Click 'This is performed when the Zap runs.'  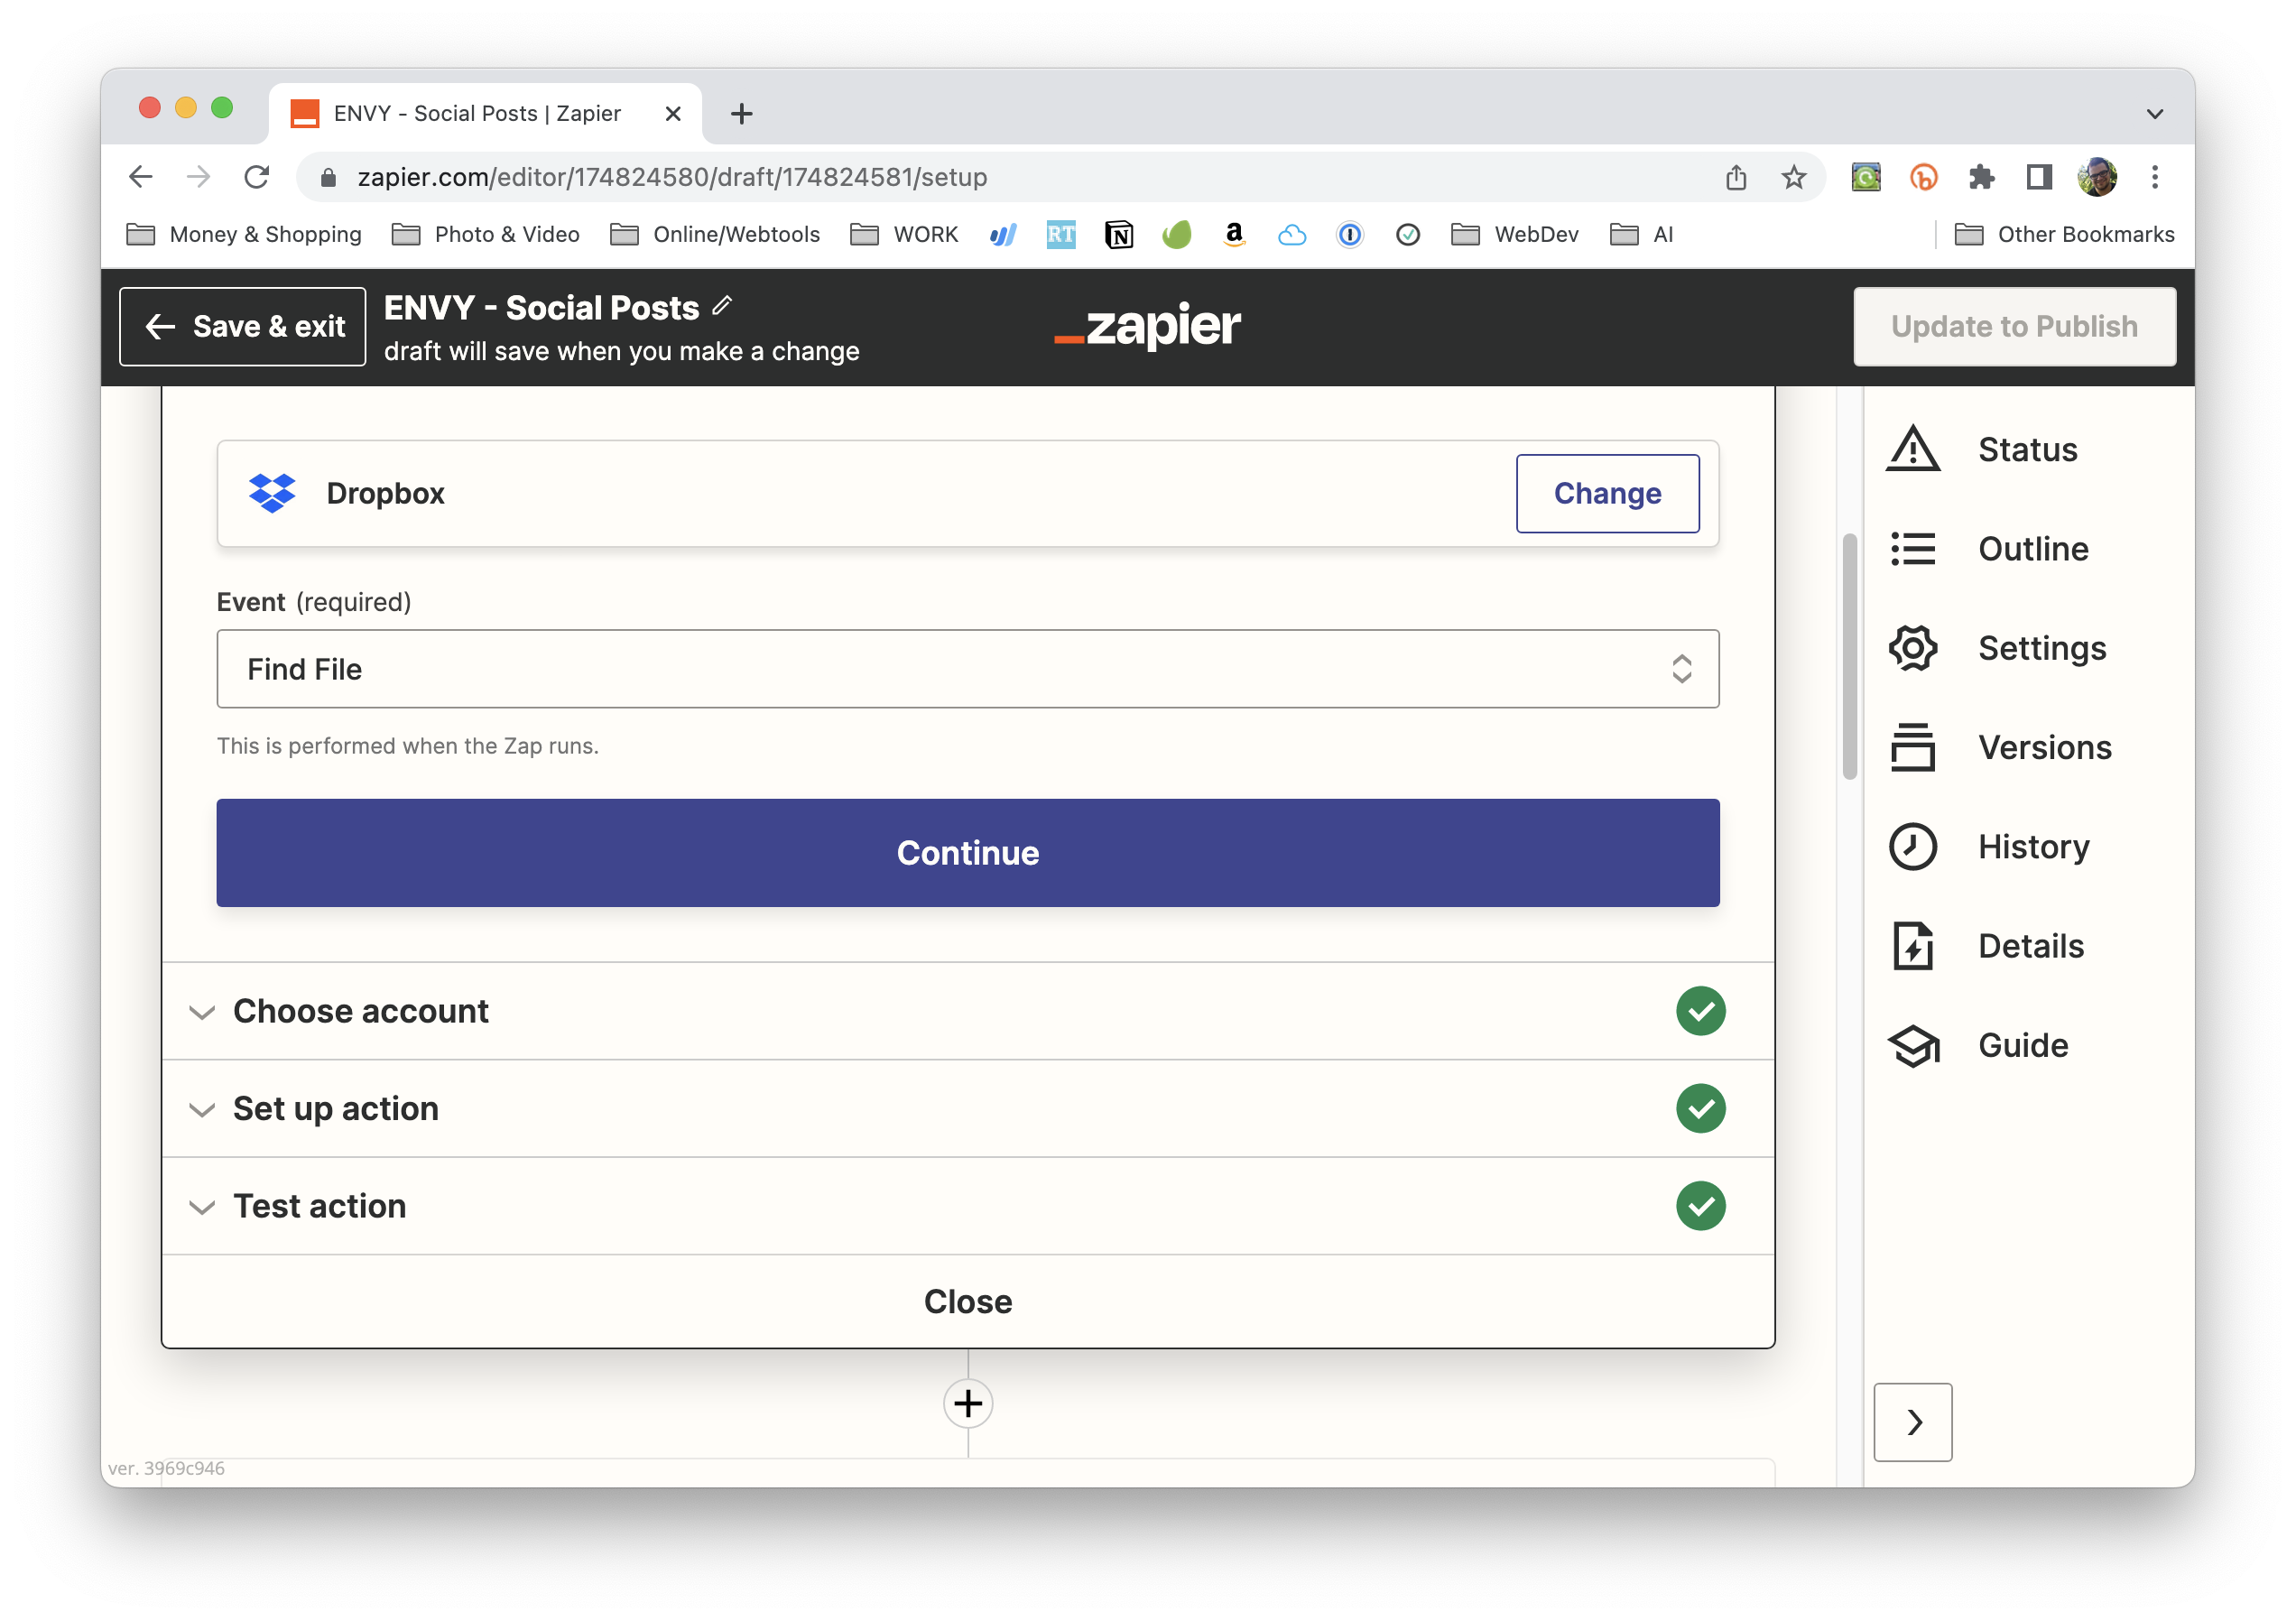click(x=408, y=746)
